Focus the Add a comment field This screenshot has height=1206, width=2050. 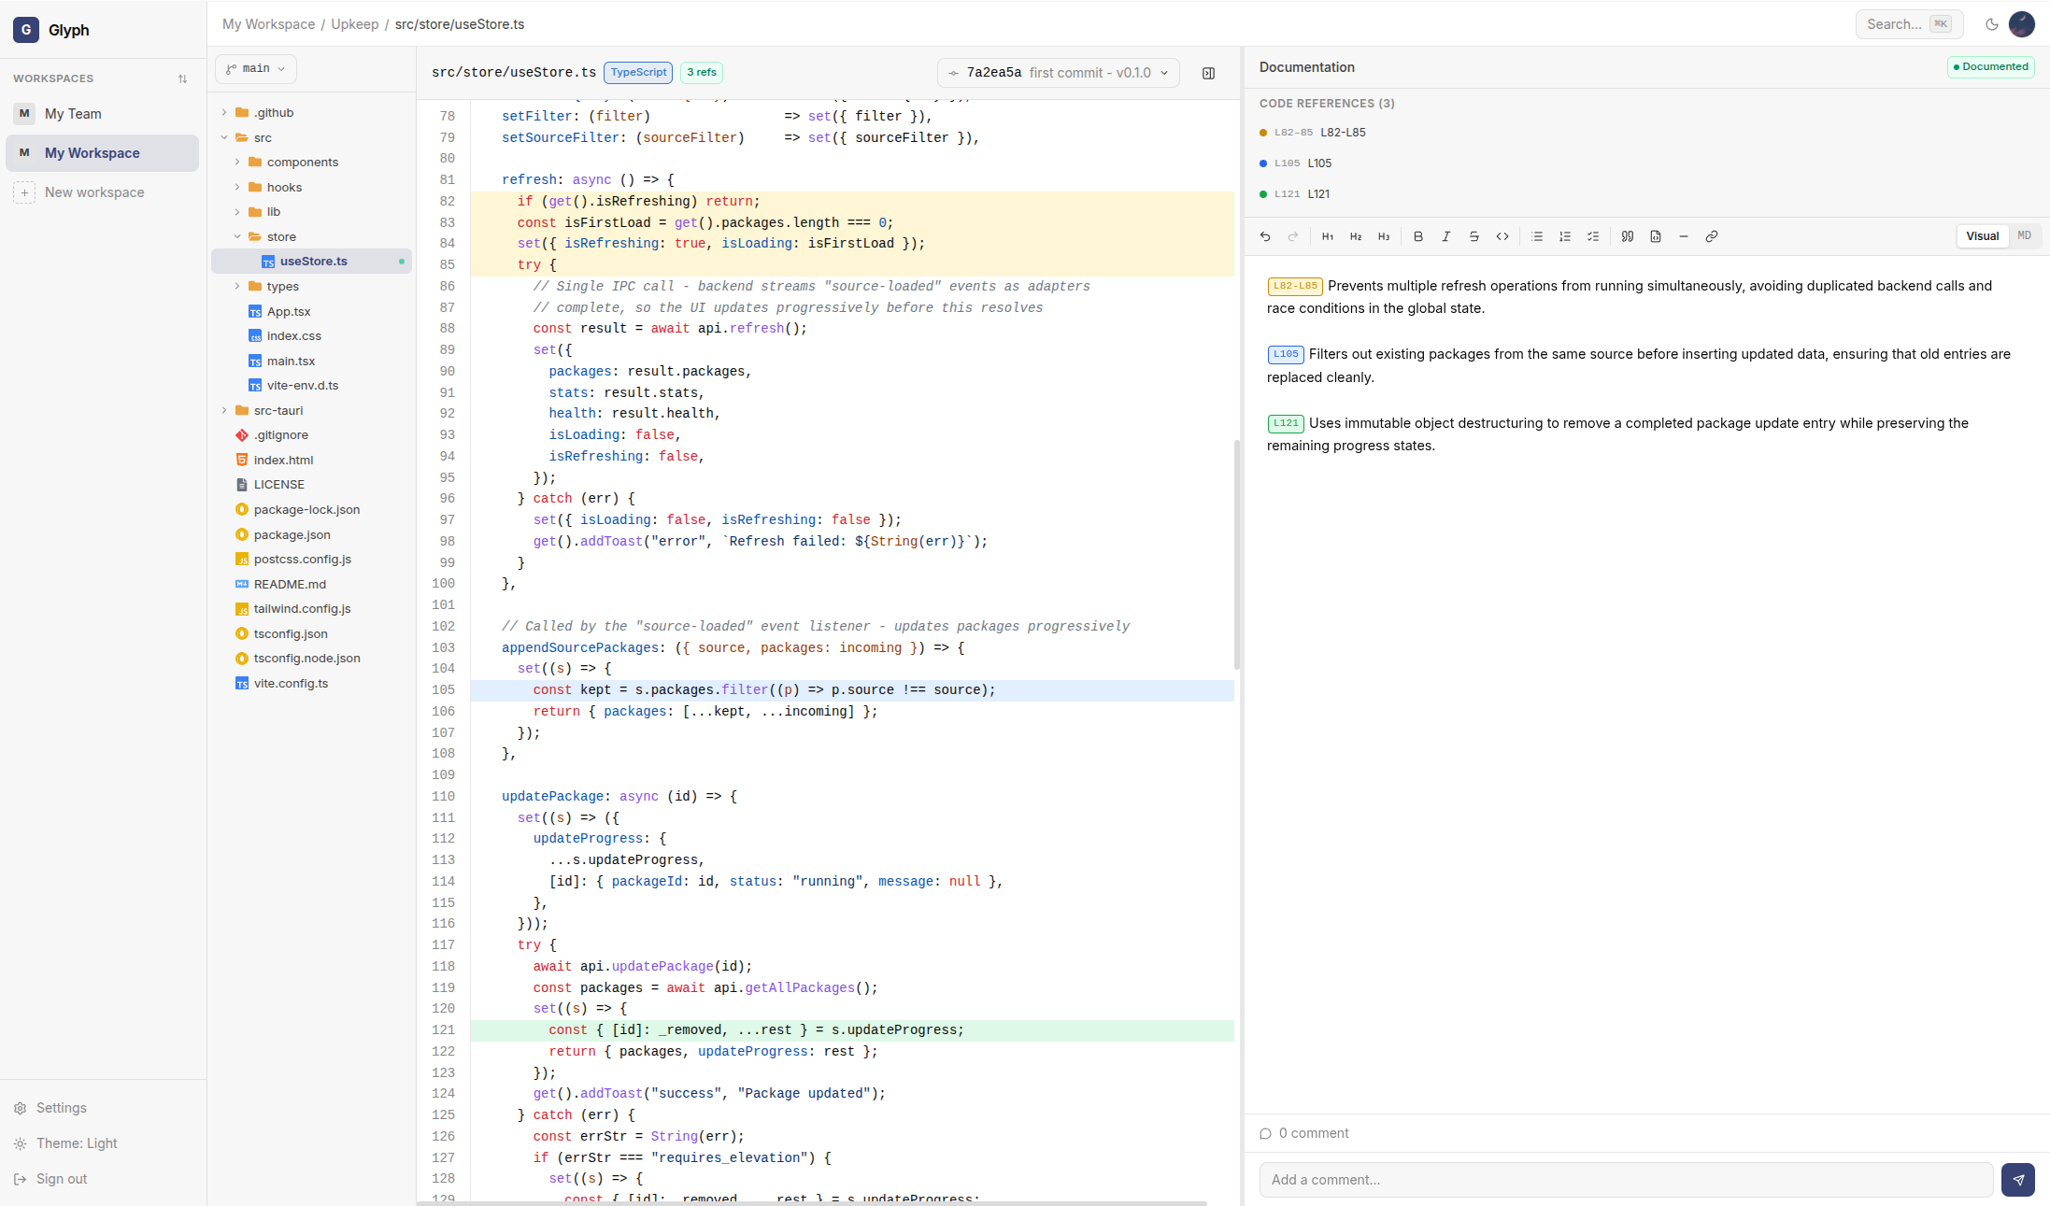1626,1180
